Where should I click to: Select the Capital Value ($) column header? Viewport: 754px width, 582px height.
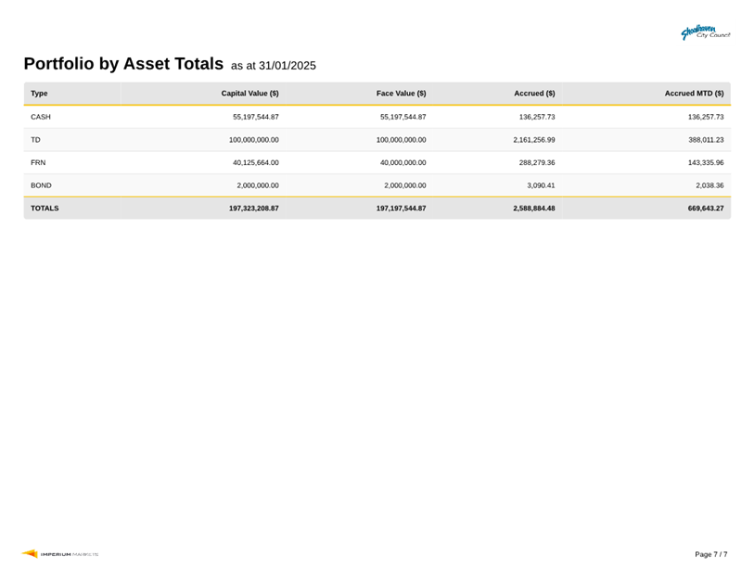(249, 94)
